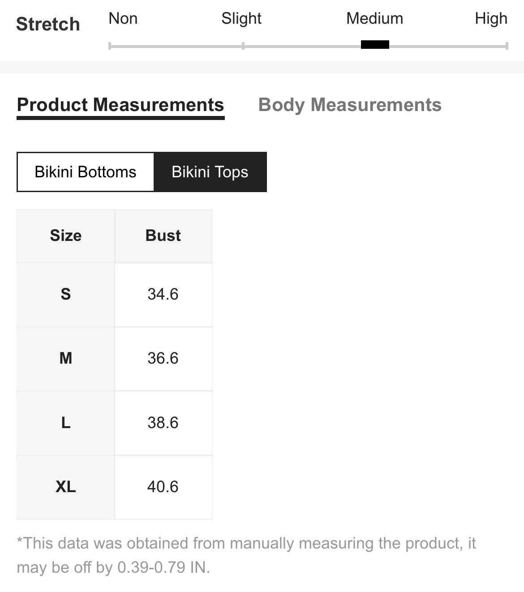Select the Bikini Bottoms button
This screenshot has height=592, width=524.
click(86, 172)
